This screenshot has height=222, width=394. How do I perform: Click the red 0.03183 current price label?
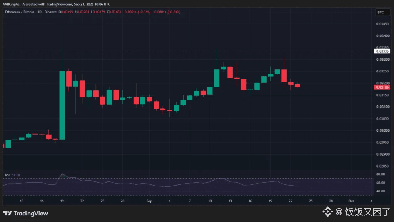point(382,87)
